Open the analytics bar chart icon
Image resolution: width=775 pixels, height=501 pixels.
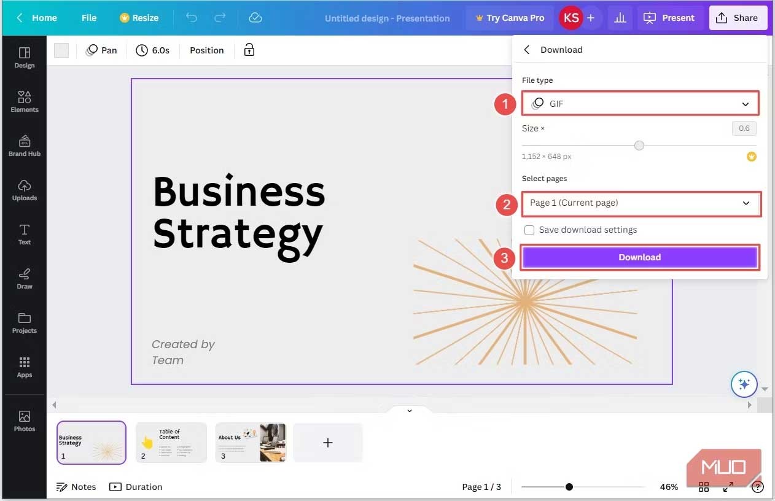(x=620, y=18)
